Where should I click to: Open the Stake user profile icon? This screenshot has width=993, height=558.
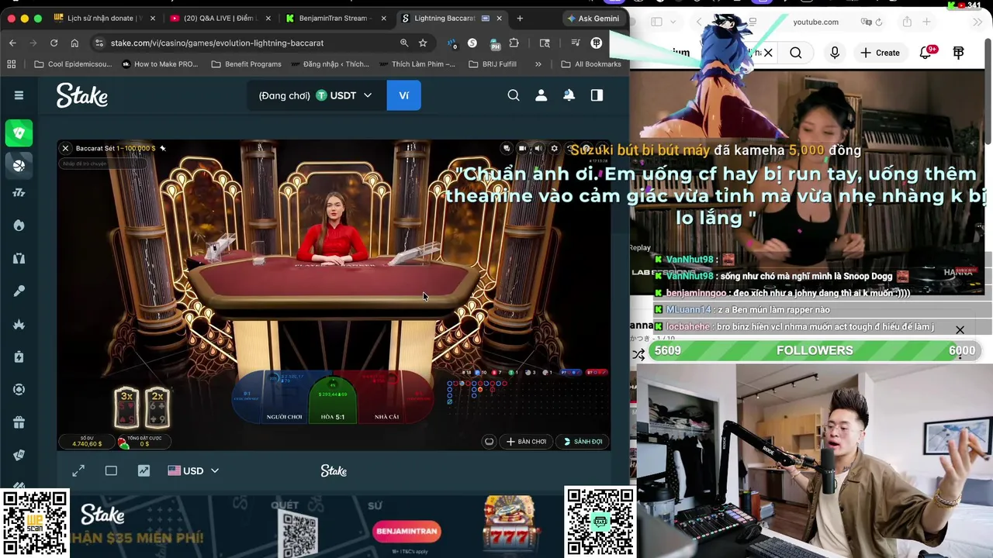pyautogui.click(x=541, y=95)
